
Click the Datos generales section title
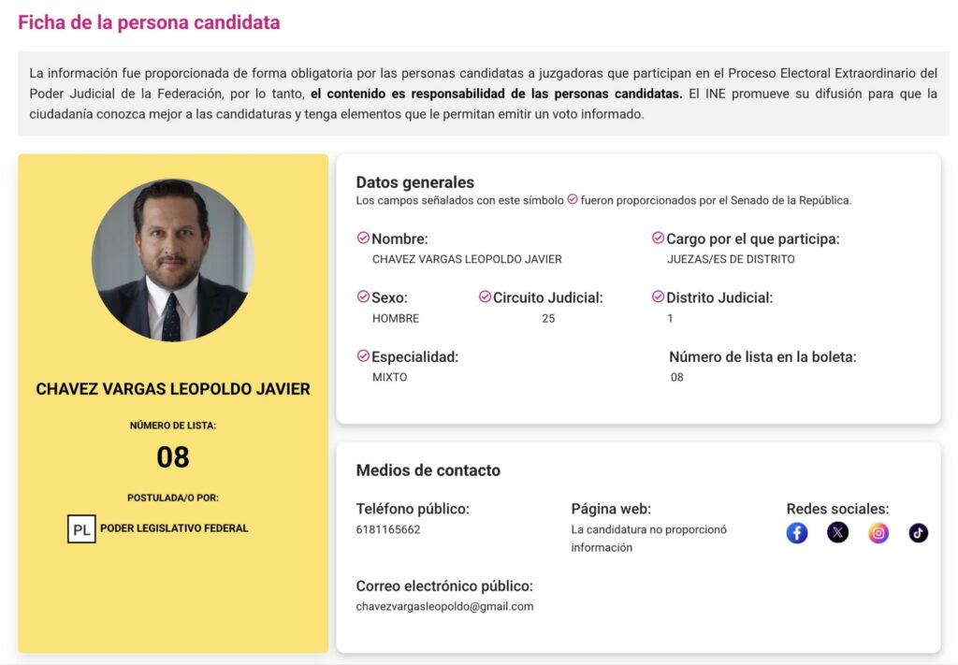(414, 182)
